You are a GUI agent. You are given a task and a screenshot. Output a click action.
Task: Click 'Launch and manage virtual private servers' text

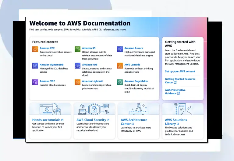[97, 87]
